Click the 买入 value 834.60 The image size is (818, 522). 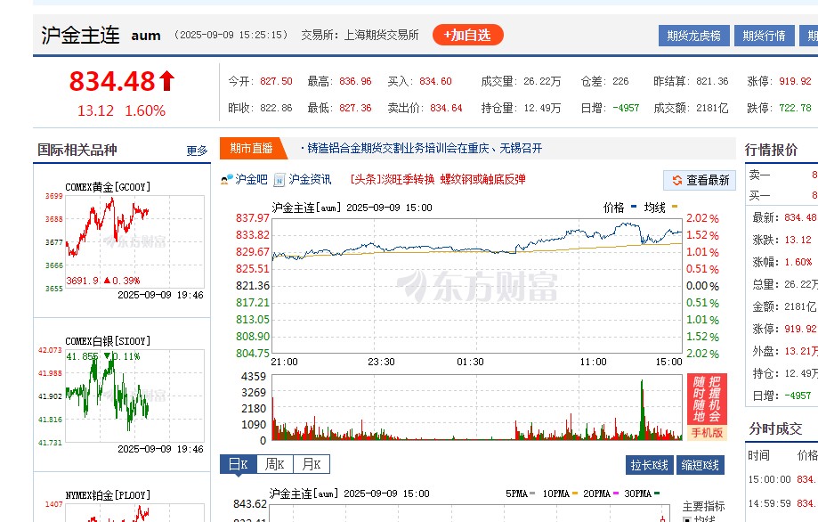435,81
